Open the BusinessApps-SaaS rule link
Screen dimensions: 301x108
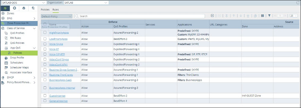pyautogui.click(x=61, y=80)
